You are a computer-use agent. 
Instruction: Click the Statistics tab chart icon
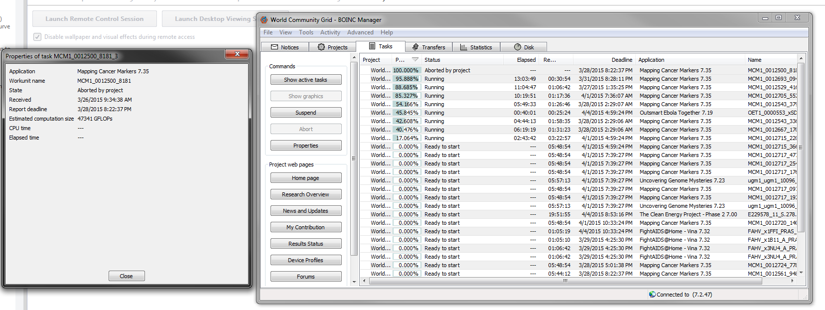pyautogui.click(x=464, y=47)
